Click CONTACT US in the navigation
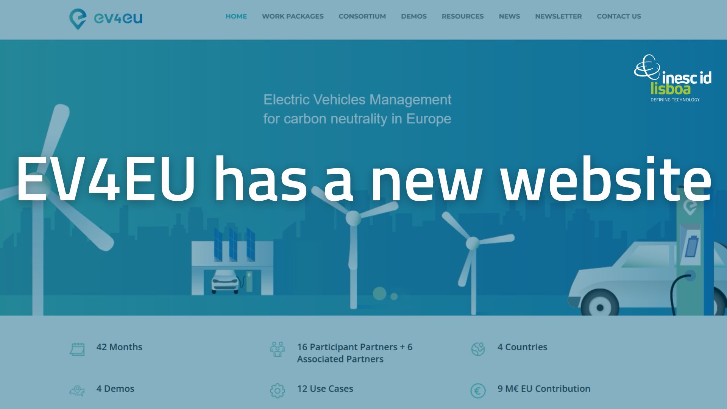This screenshot has height=409, width=727. click(x=619, y=16)
